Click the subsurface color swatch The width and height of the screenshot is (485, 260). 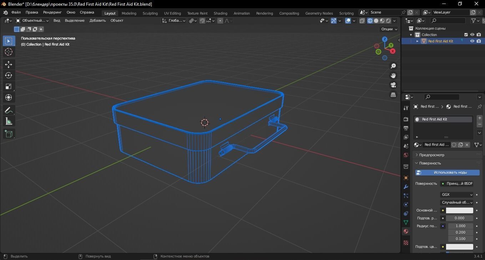click(460, 247)
